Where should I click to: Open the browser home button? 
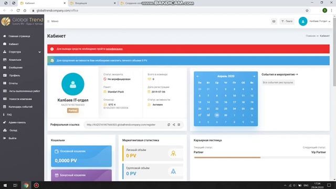(25, 10)
